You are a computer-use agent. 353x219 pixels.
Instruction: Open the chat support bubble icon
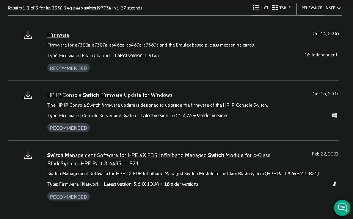(x=342, y=207)
